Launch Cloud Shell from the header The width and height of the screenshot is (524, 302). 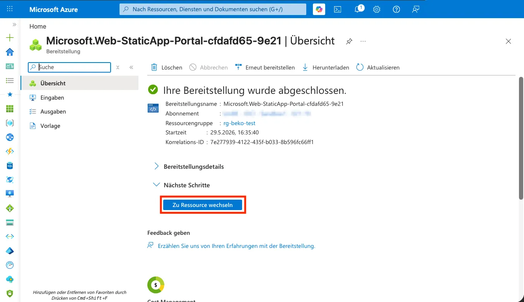[338, 9]
